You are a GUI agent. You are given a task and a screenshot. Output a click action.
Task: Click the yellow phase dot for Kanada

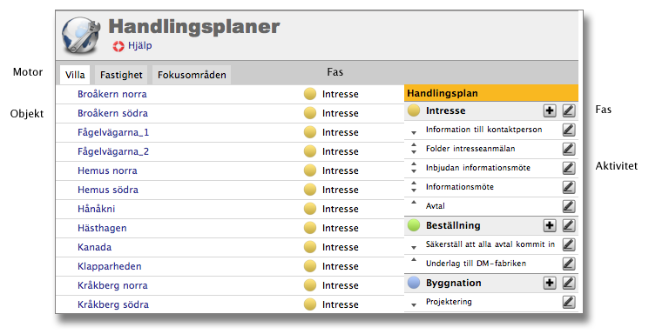tap(310, 247)
